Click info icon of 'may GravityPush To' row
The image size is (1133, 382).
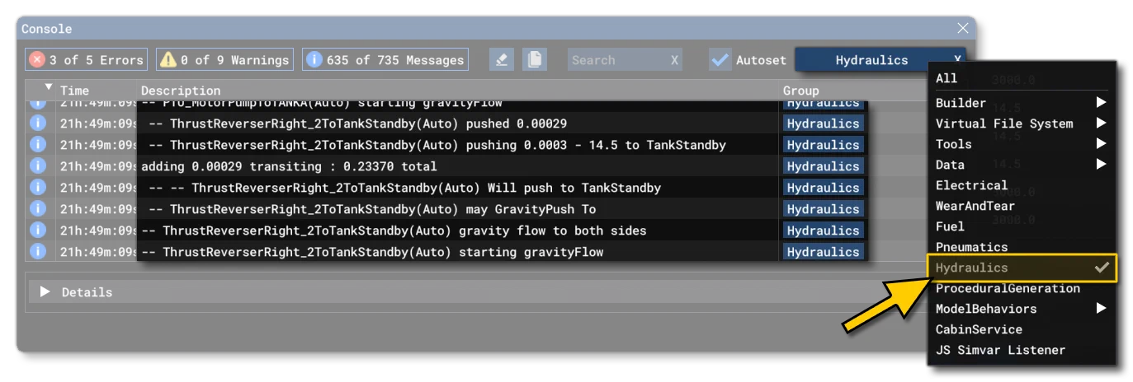(38, 209)
